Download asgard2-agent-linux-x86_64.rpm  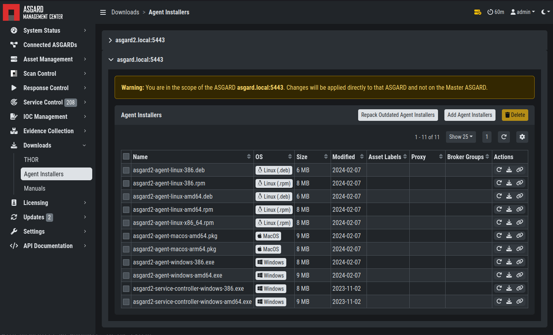509,223
